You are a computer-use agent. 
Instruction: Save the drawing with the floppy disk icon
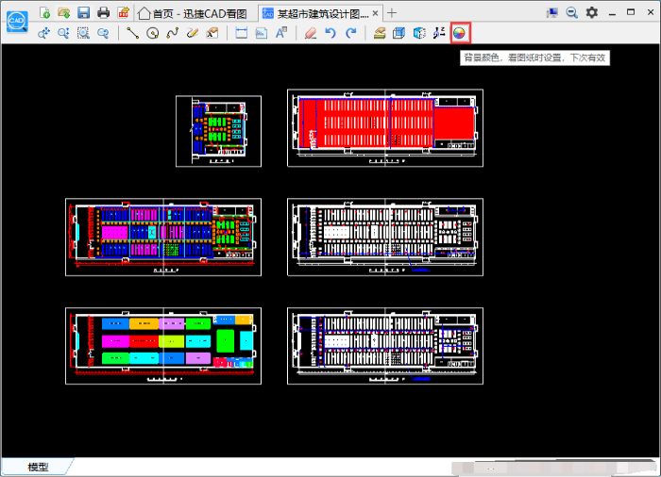tap(83, 13)
